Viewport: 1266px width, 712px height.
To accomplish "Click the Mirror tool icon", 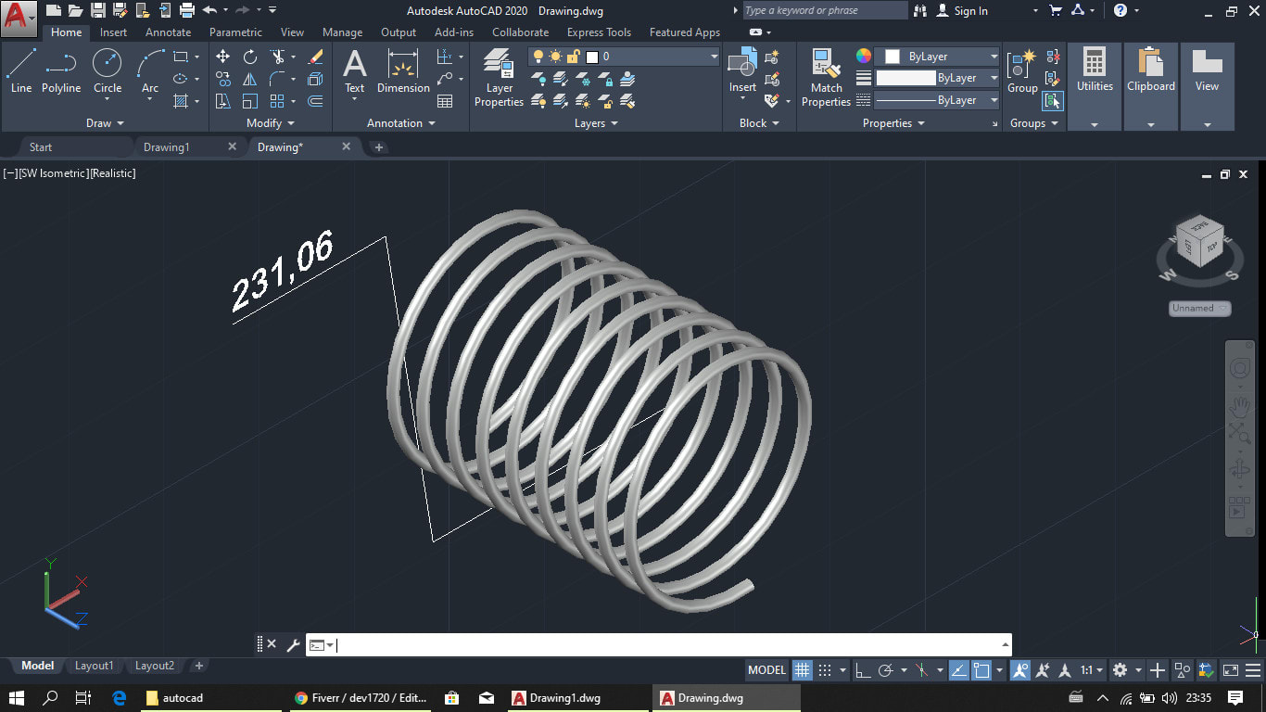I will [250, 79].
